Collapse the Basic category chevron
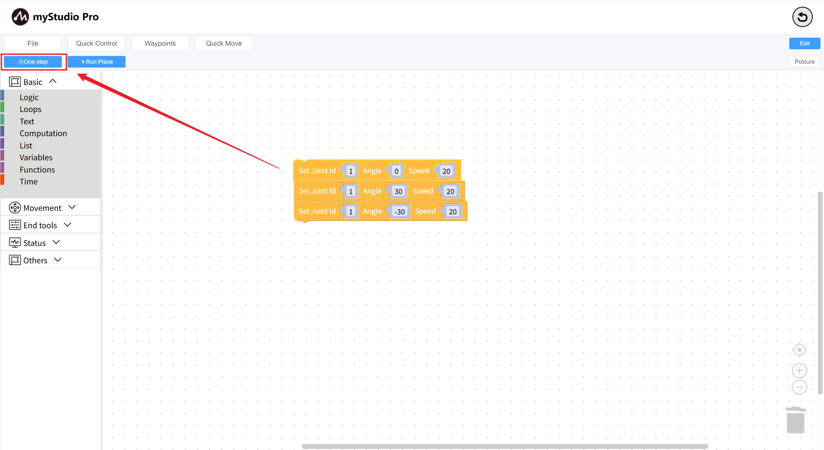 tap(53, 81)
